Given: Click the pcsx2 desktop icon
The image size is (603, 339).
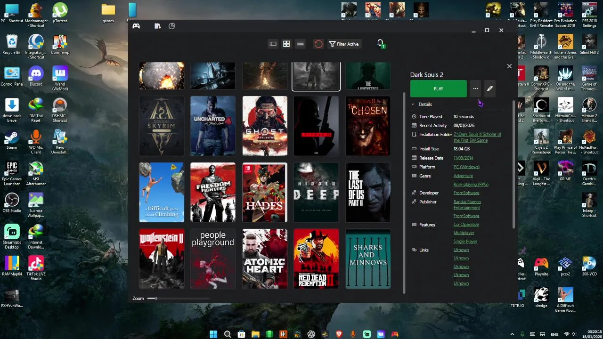Looking at the screenshot, I should pyautogui.click(x=565, y=266).
